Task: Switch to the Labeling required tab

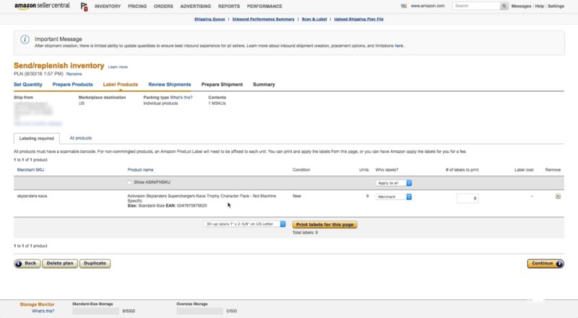Action: [x=37, y=138]
